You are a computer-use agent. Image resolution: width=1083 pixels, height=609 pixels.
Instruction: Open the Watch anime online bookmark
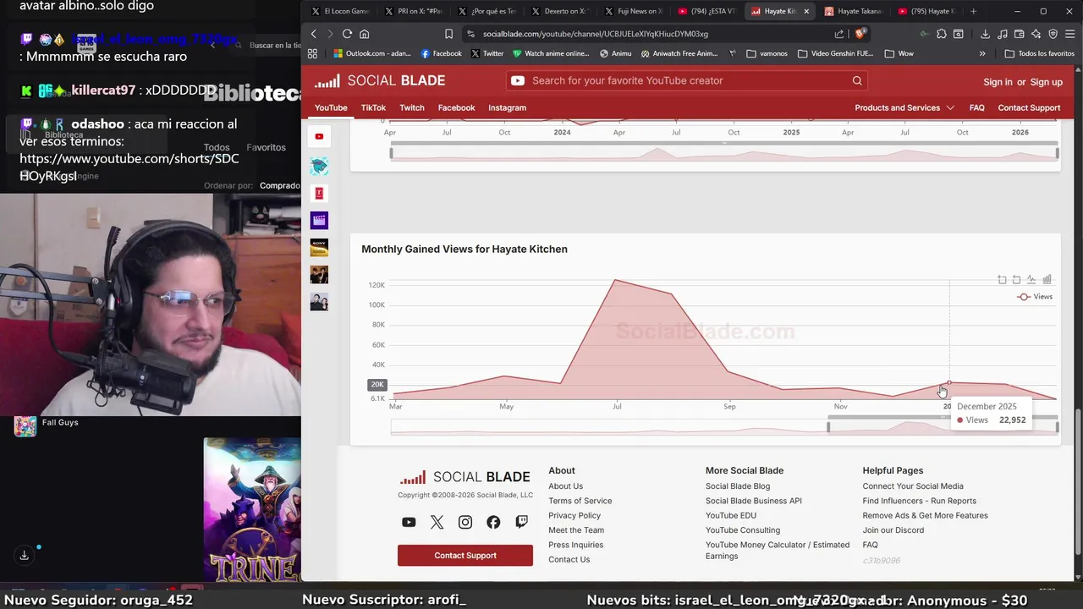(x=551, y=53)
